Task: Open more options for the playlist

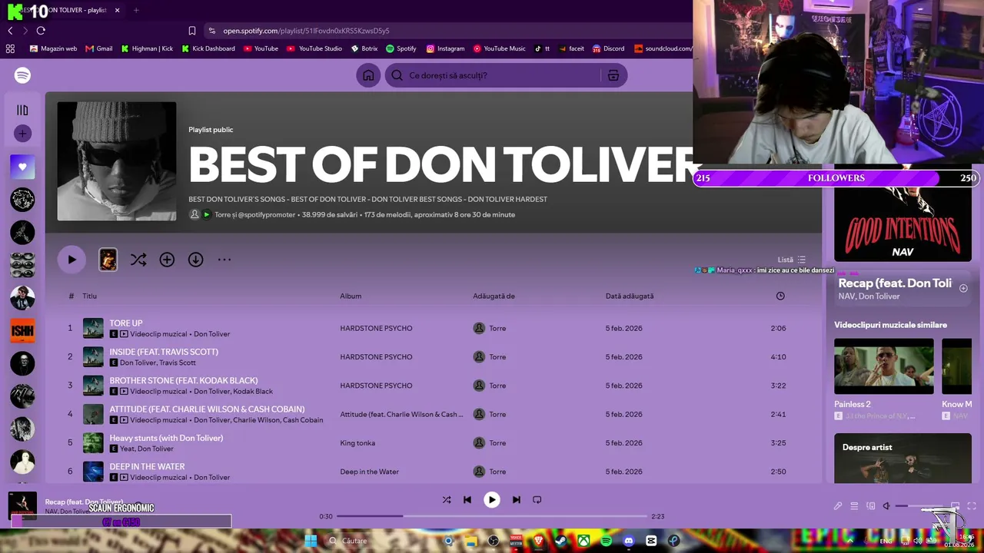Action: 224,260
